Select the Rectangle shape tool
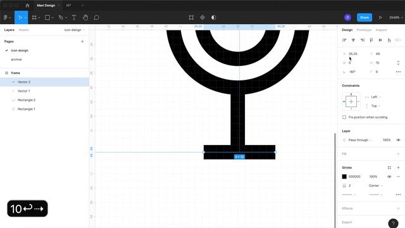The image size is (405, 228). tap(47, 18)
